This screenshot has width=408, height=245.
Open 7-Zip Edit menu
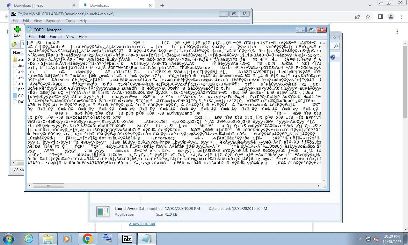pos(26,21)
